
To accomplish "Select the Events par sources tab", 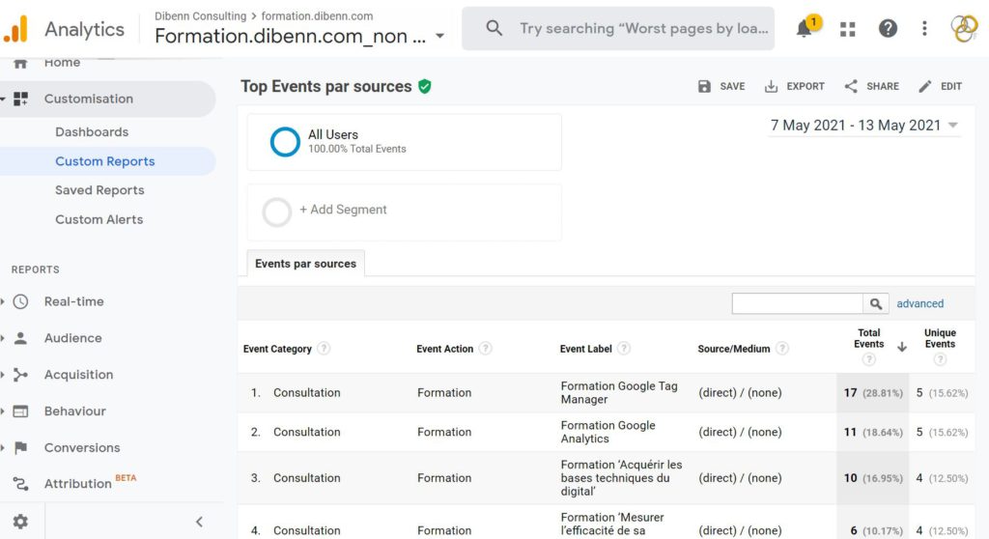I will pyautogui.click(x=305, y=264).
